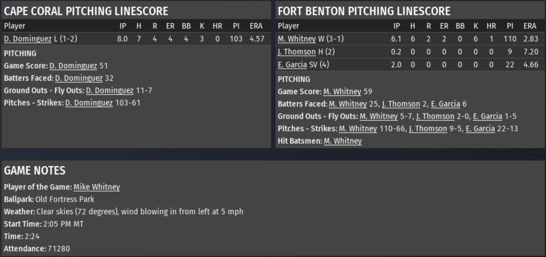Screen dimensions: 546x257
Task: Open M. Whitney in Fort Benton linescore row
Action: point(297,39)
